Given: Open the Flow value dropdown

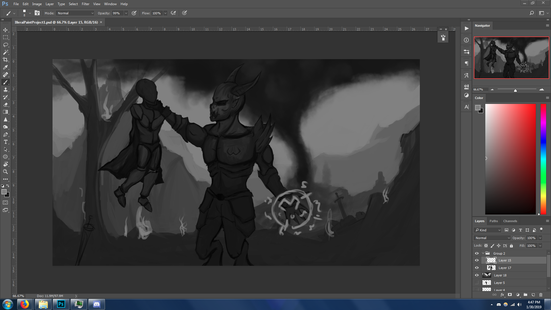Looking at the screenshot, I should (x=165, y=13).
